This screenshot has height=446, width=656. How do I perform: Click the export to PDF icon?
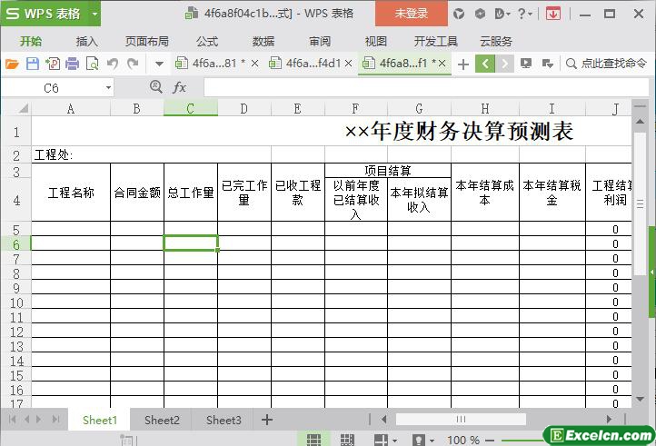pos(53,64)
